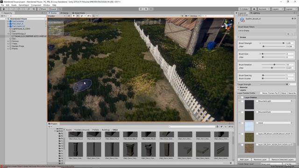Open the Component menu
The height and width of the screenshot is (168, 299).
[36, 5]
